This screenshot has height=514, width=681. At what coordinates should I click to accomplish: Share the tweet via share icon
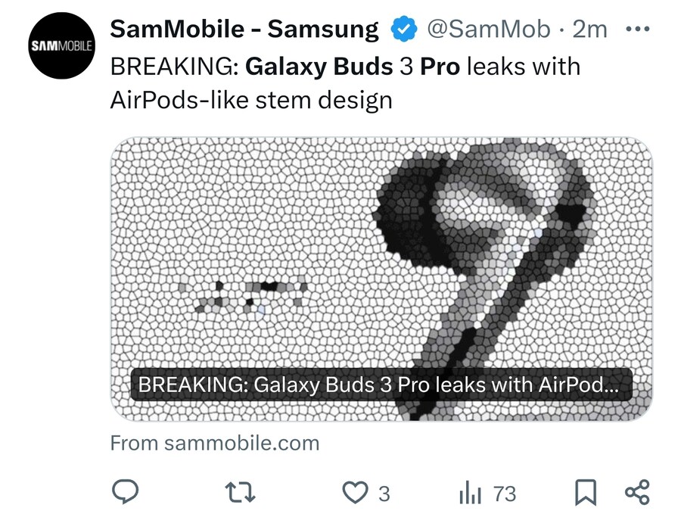click(637, 493)
